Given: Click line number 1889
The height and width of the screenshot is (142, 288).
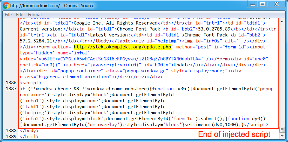Looking at the screenshot, I should coord(12,137).
